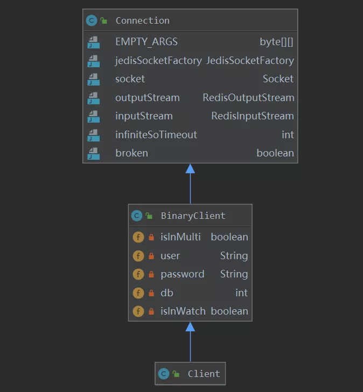Screen dimensions: 363x392
Task: Click the private lock beside db
Action: [151, 293]
